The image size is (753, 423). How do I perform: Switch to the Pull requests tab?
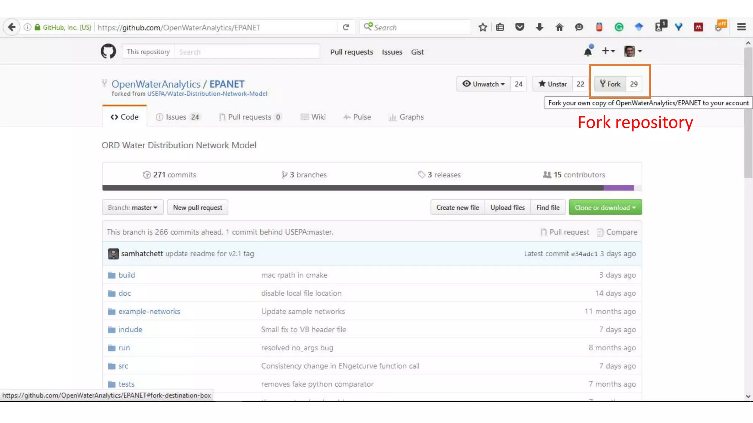coord(250,117)
